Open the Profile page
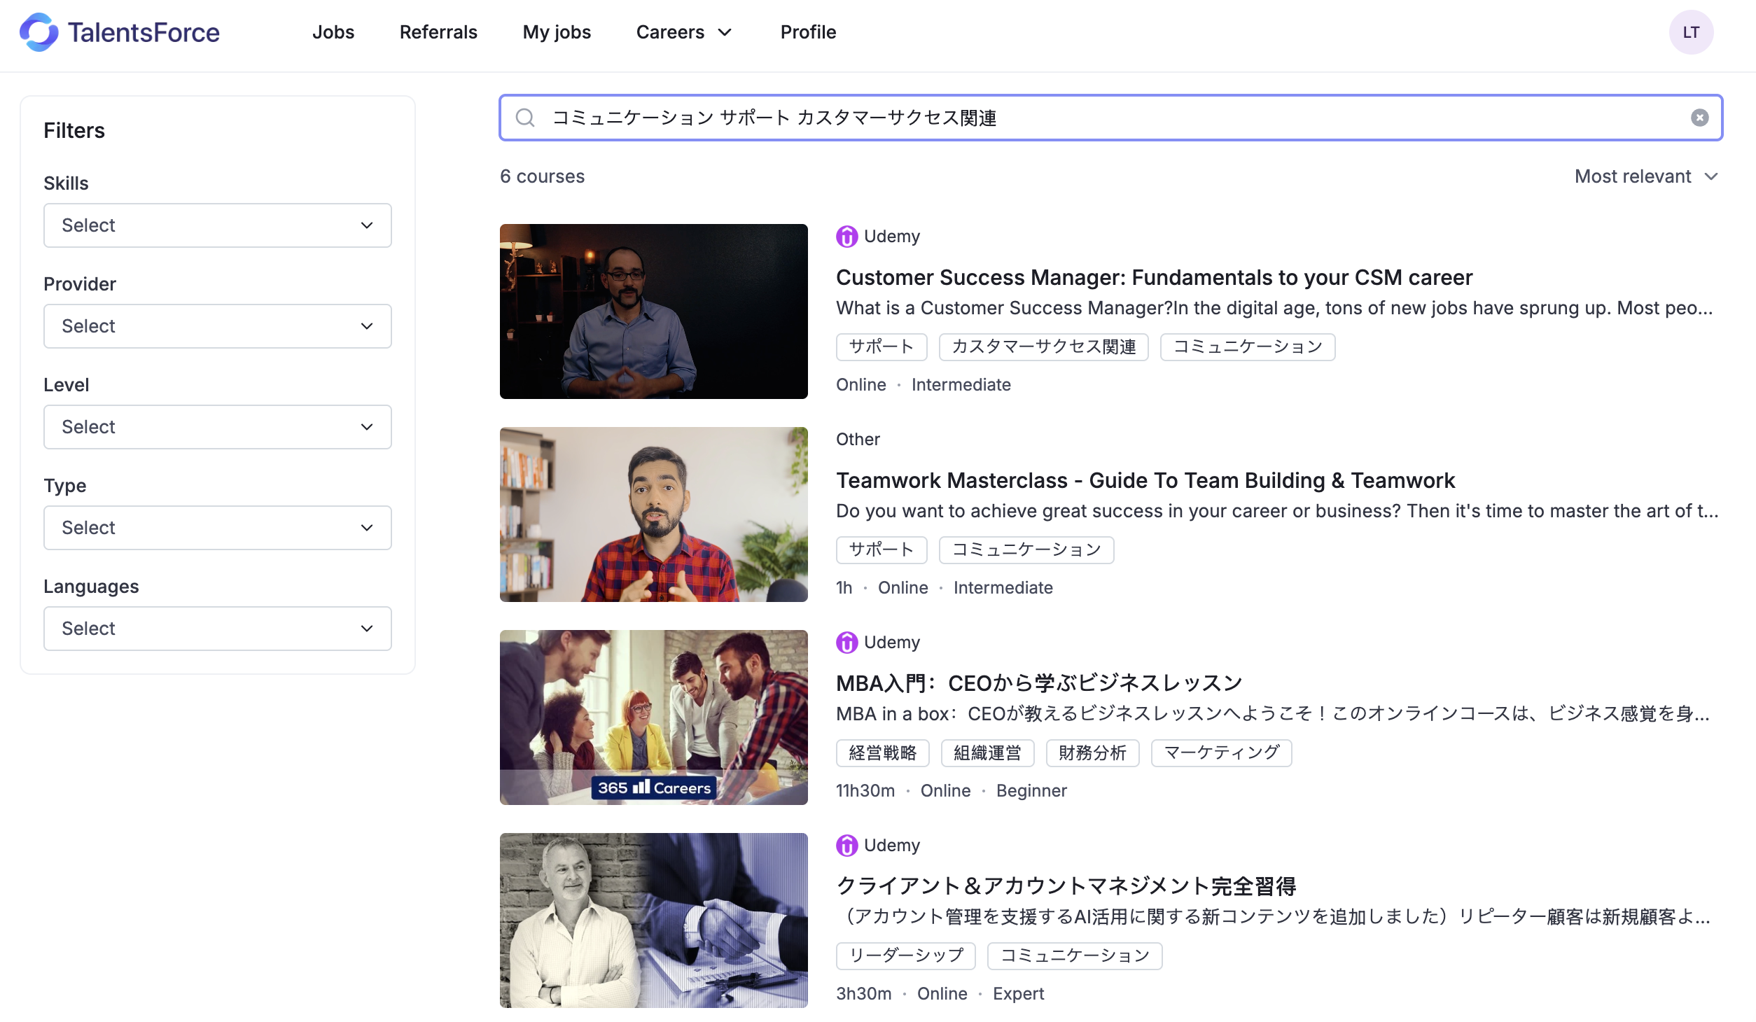 (x=808, y=32)
